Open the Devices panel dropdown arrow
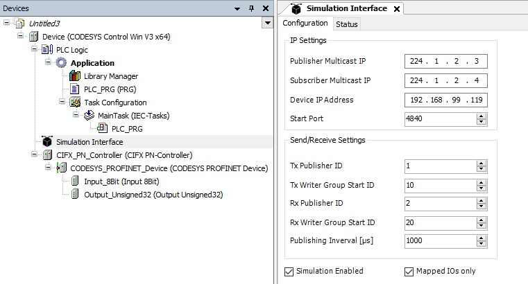 (267, 24)
